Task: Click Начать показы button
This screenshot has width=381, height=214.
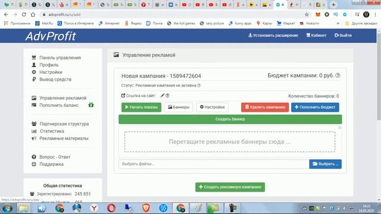Action: (x=142, y=107)
